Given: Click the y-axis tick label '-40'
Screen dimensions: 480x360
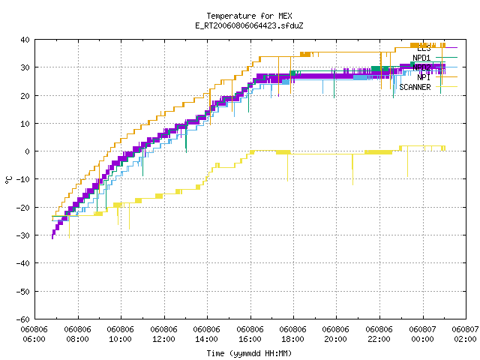Looking at the screenshot, I should coord(23,263).
